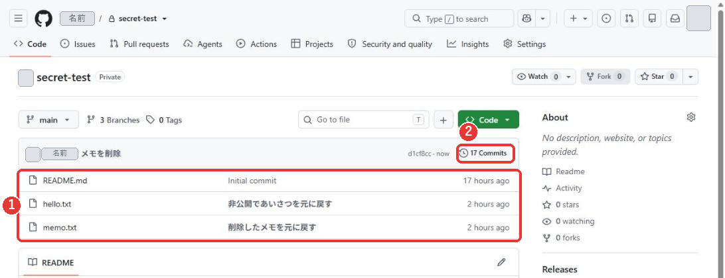The width and height of the screenshot is (725, 278).
Task: Expand the Star lists dropdown arrow
Action: tap(690, 77)
